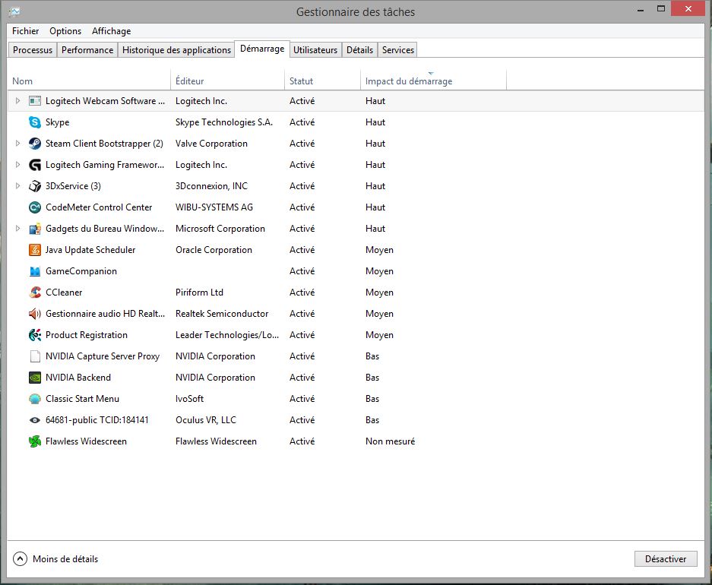Click the Flawless Widescreen icon
This screenshot has width=712, height=585.
click(35, 441)
